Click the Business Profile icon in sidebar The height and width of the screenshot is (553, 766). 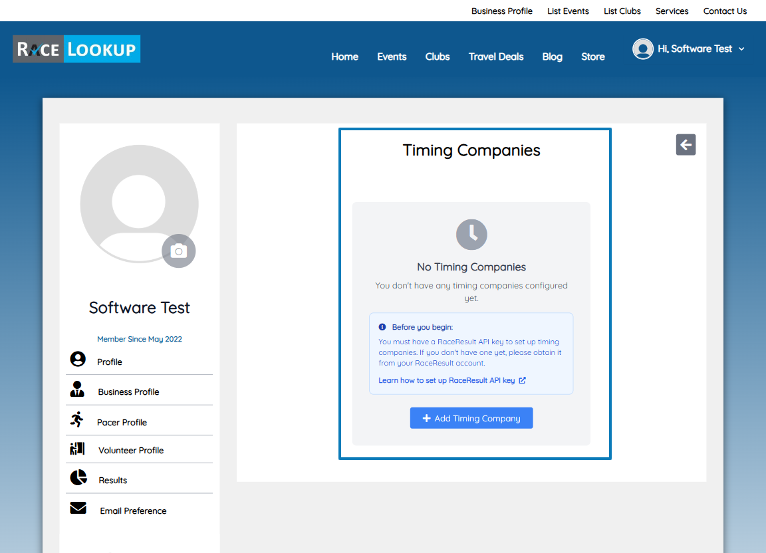coord(78,390)
